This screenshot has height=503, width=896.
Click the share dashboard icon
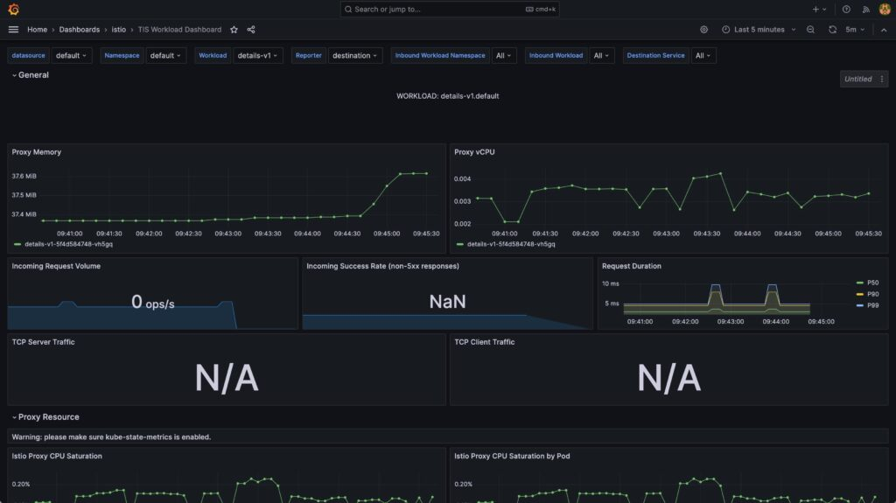[251, 29]
